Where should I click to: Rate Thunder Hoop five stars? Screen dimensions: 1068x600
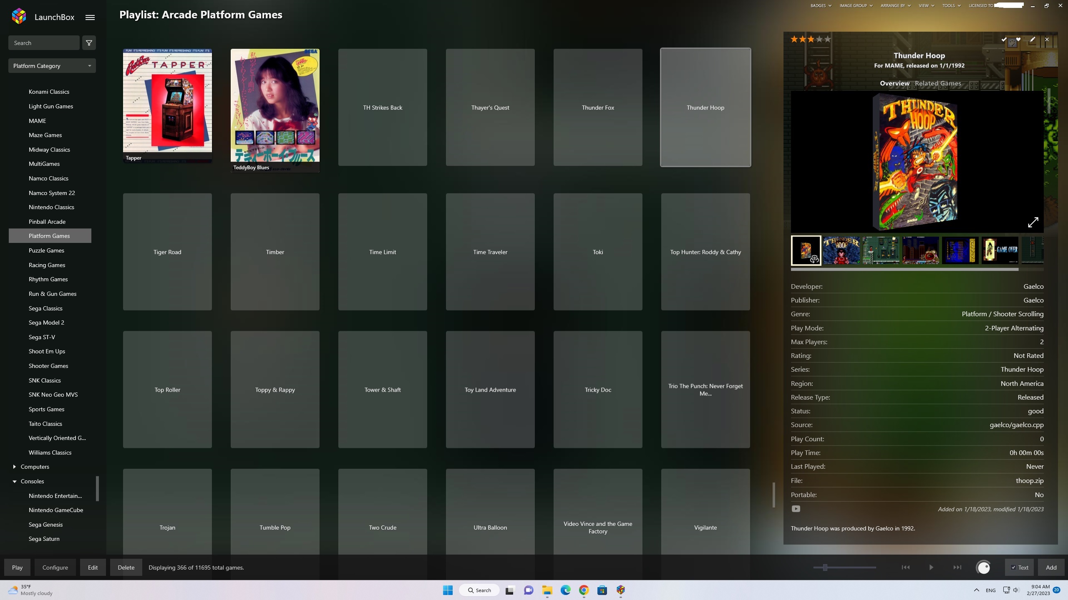click(x=827, y=39)
